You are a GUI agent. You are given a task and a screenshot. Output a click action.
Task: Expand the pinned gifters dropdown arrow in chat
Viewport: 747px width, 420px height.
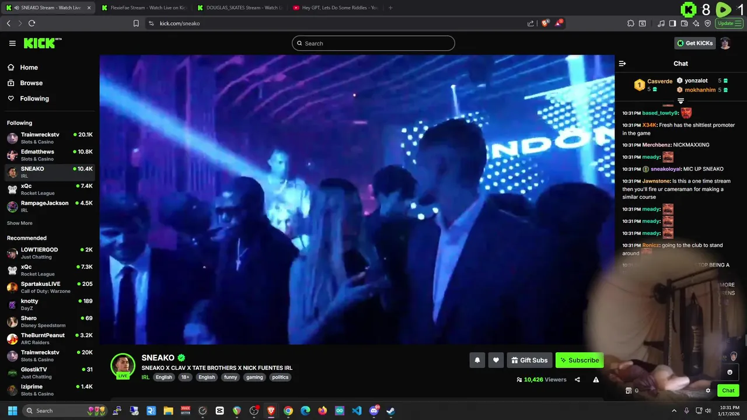pyautogui.click(x=680, y=101)
